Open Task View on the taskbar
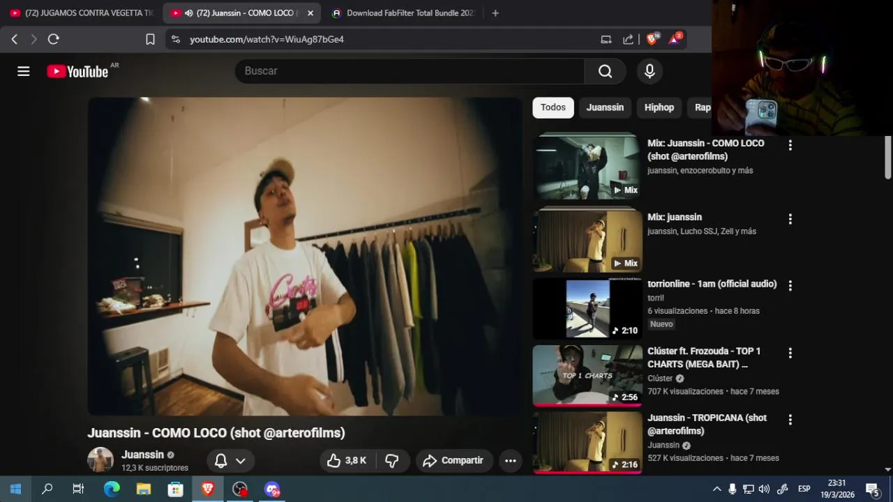Image resolution: width=893 pixels, height=502 pixels. click(78, 489)
